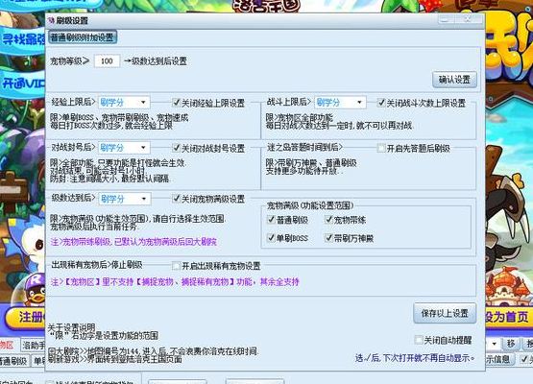Check the 关闭自动提醒 checkbox
The height and width of the screenshot is (384, 533).
coord(419,340)
